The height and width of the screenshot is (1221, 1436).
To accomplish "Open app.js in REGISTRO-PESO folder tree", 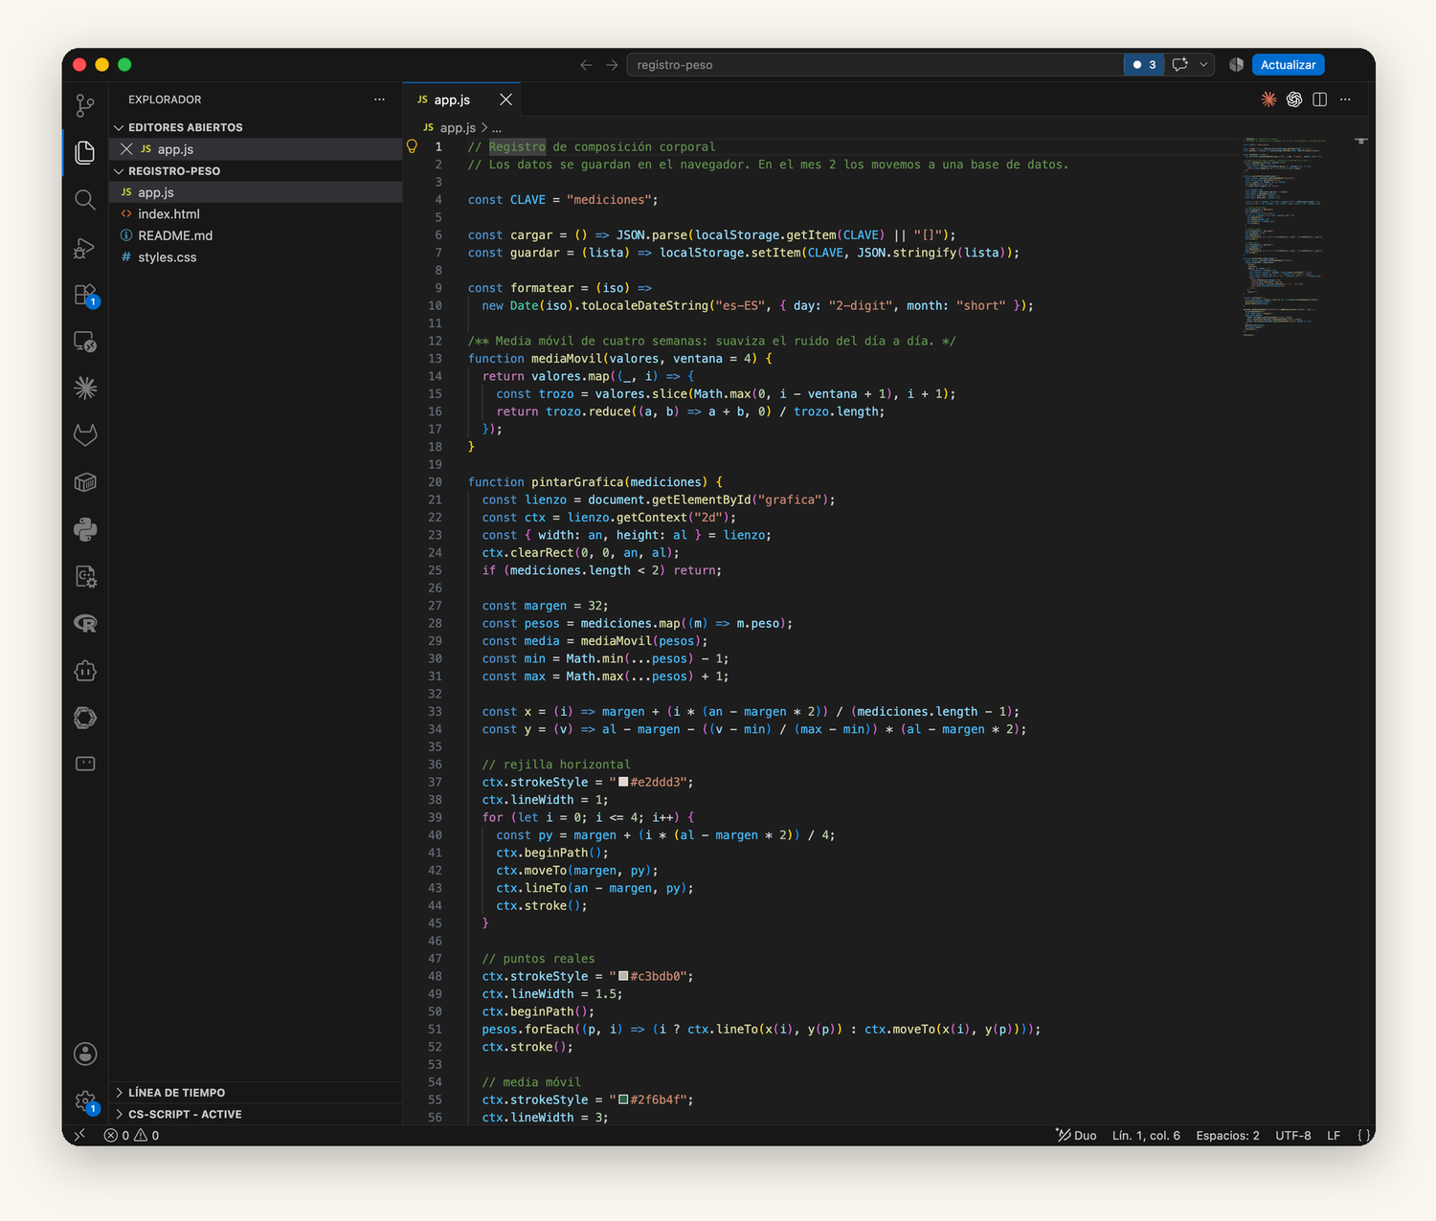I will coord(256,192).
